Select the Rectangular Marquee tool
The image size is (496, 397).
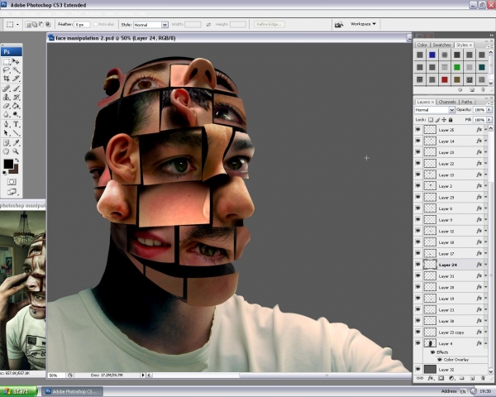tap(7, 61)
